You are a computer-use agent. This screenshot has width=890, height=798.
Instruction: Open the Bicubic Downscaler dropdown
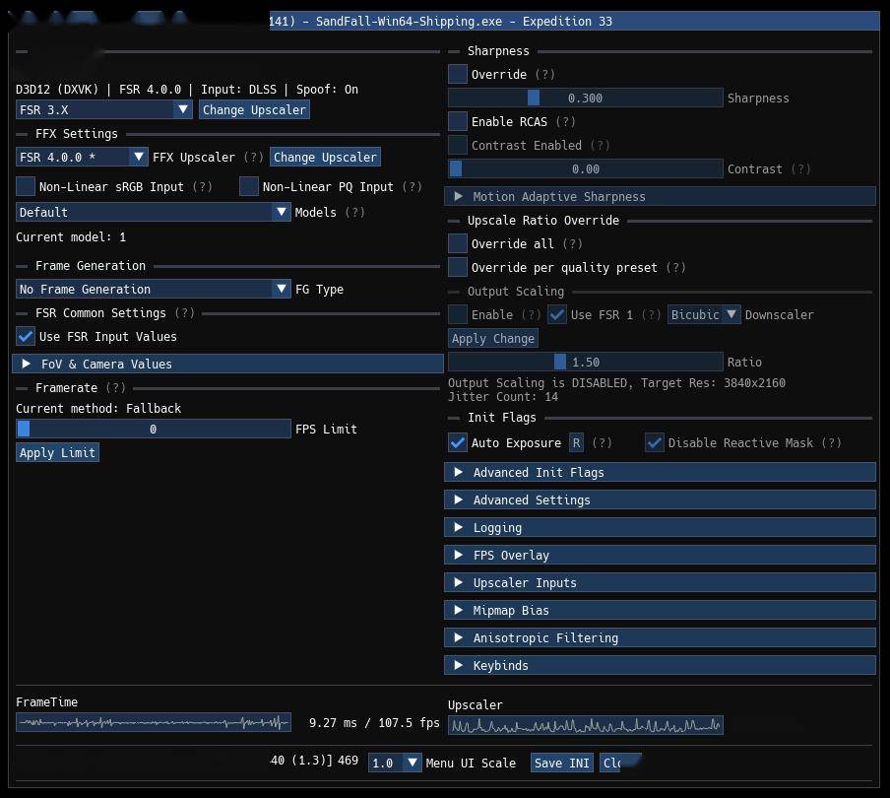(704, 314)
